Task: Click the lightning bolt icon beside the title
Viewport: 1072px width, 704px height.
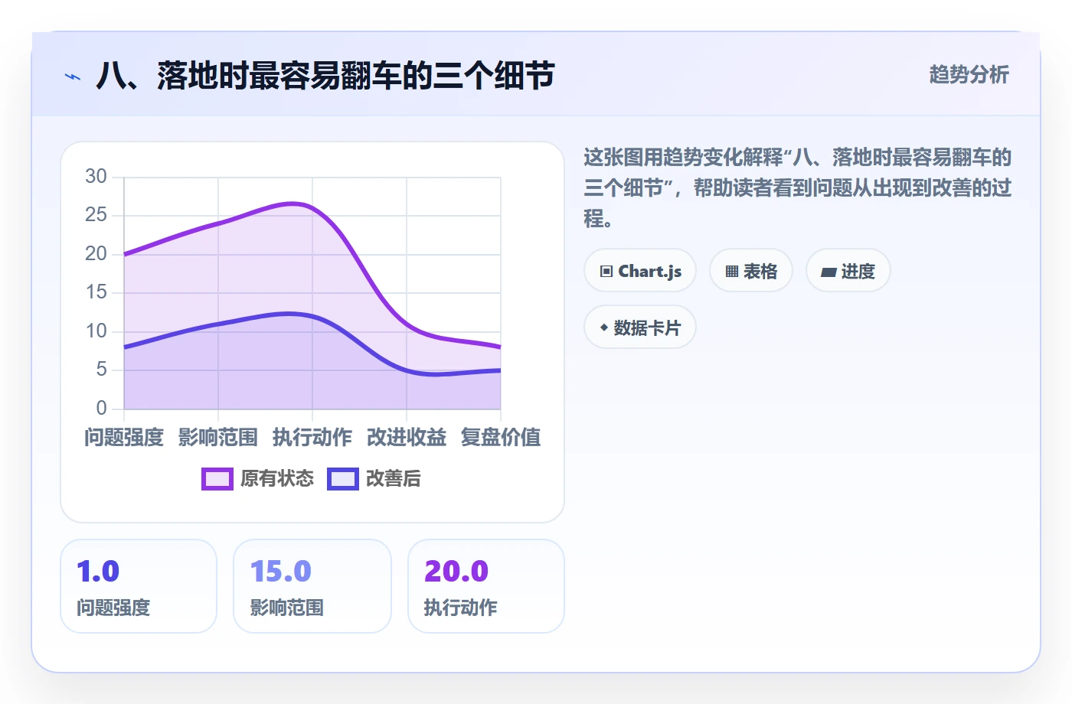Action: coord(73,77)
